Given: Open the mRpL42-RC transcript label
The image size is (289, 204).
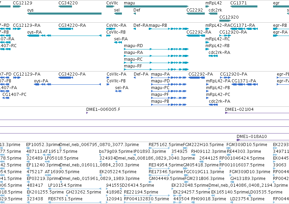Looking at the screenshot, I should [218, 39].
